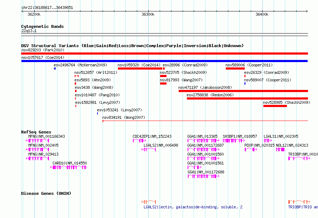Click the nsv834191 (Wong2007) variant label
Viewport: 318px width, 218px height.
[x=124, y=117]
